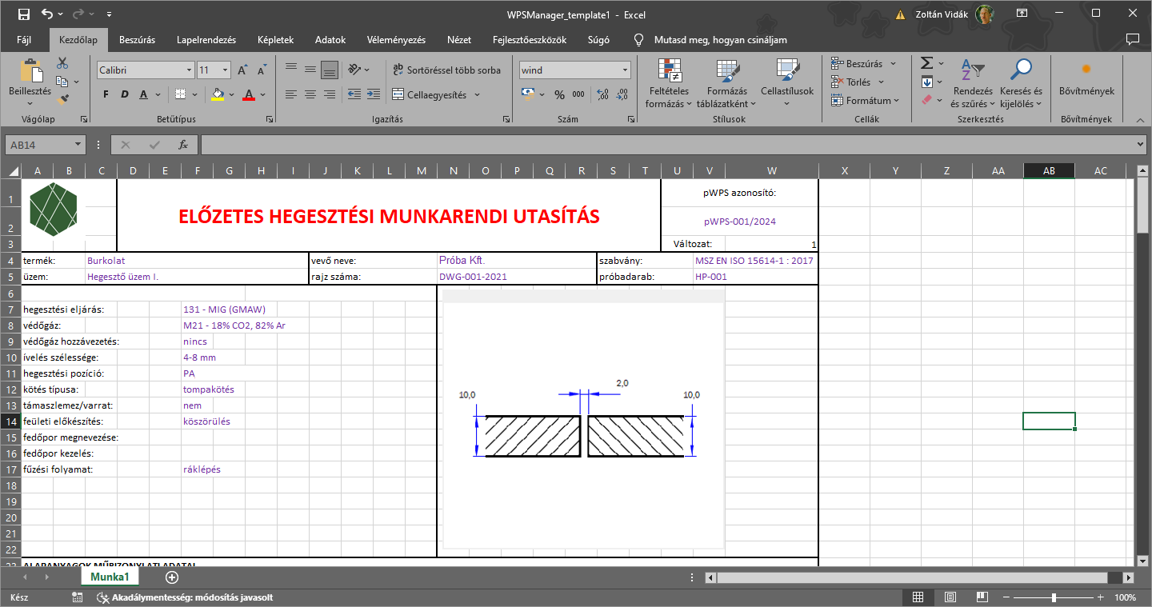Apply the red font color swatch
This screenshot has height=607, width=1152.
coord(249,94)
